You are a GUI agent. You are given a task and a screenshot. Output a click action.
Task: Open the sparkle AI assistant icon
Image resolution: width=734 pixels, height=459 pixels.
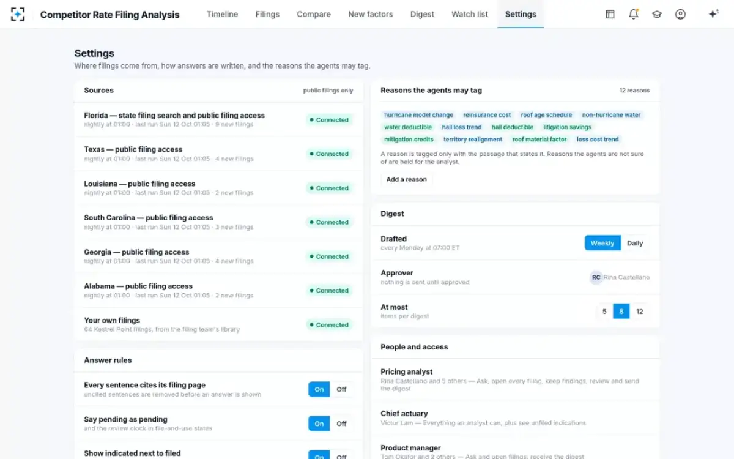point(713,14)
